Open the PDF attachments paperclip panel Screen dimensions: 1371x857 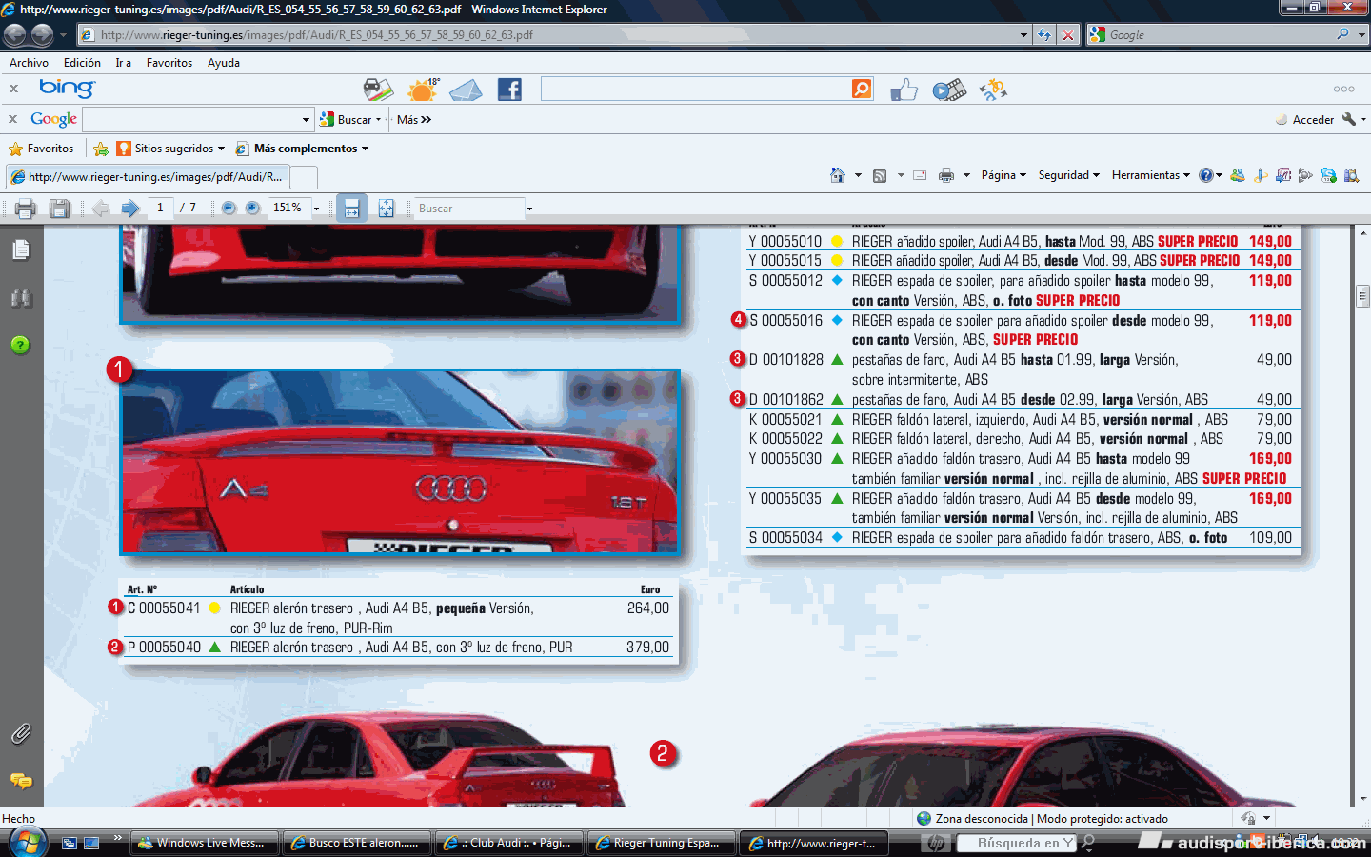click(x=21, y=733)
